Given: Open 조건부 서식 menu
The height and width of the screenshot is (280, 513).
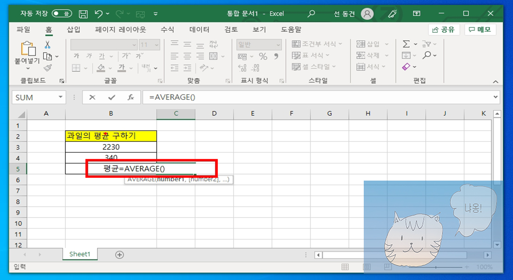Looking at the screenshot, I should coord(317,44).
